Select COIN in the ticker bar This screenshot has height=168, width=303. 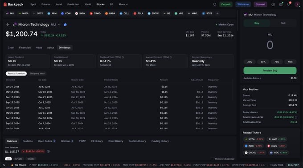[66, 13]
